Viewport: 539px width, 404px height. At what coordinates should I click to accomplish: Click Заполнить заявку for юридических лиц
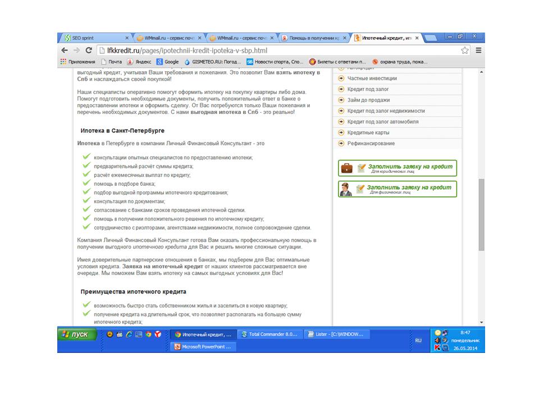pyautogui.click(x=398, y=168)
